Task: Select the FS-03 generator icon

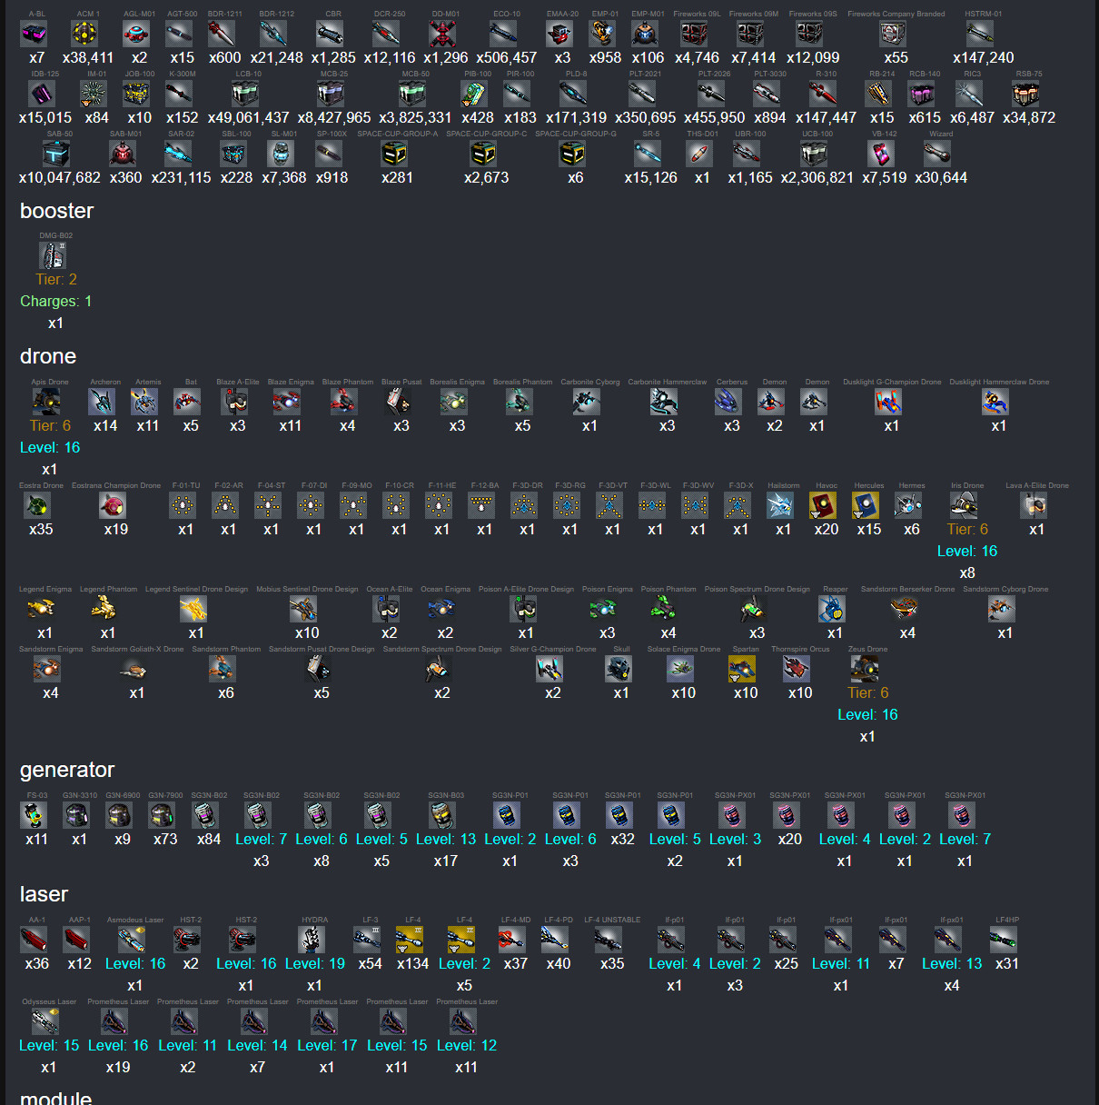Action: (34, 815)
